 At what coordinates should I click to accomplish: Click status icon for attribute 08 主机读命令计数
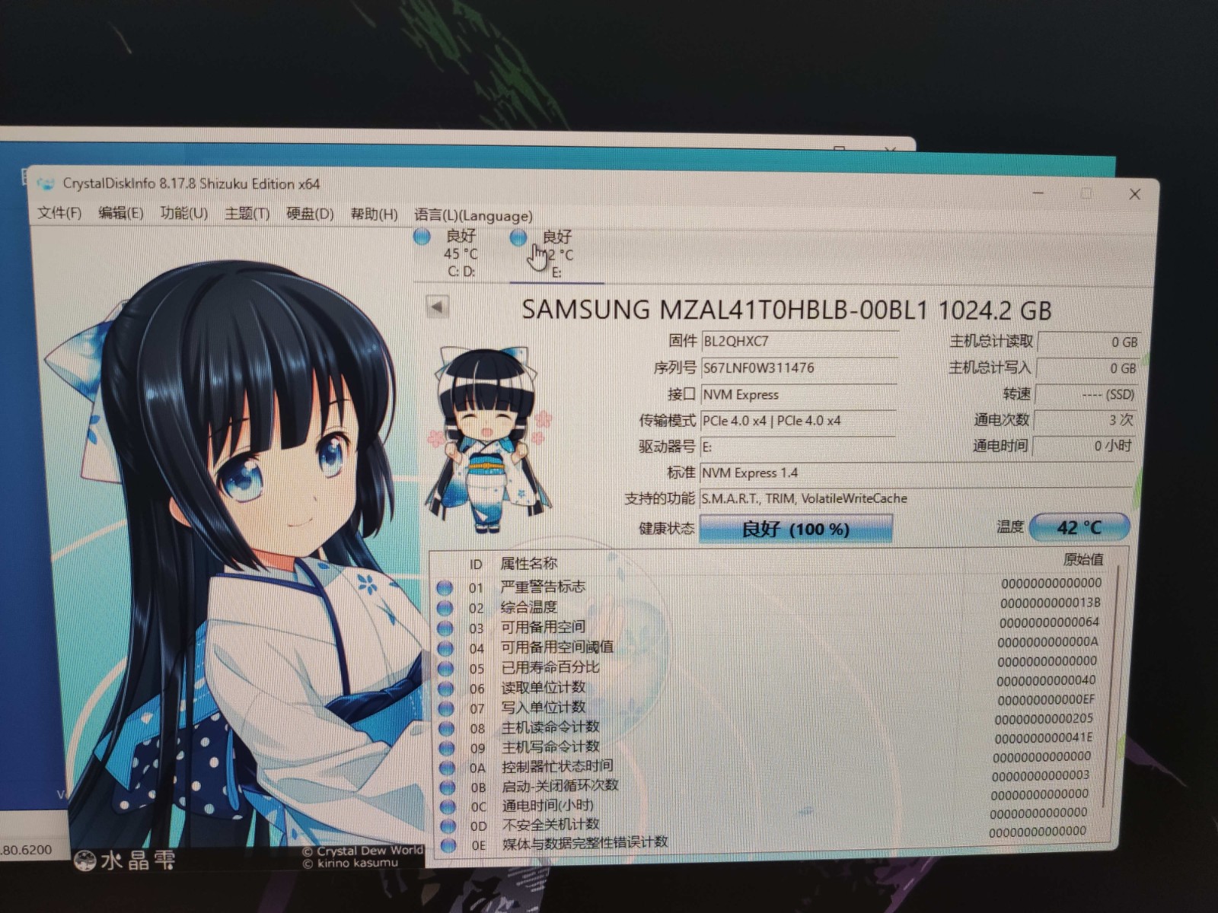[x=447, y=728]
